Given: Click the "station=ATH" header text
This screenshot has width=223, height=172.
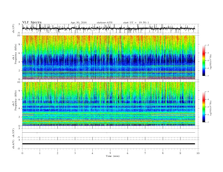Looking at the screenshot, I should 104,22.
